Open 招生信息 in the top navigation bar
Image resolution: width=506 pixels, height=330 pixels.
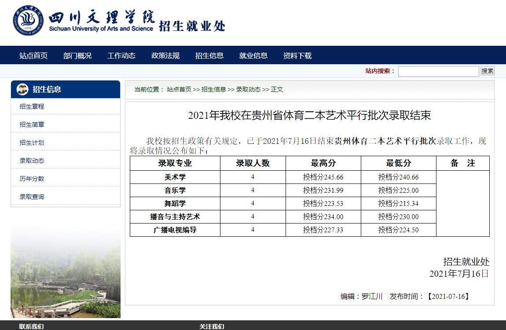(209, 55)
